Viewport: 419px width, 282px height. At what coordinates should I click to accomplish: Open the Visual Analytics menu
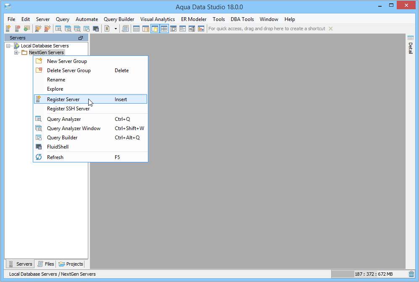[158, 19]
